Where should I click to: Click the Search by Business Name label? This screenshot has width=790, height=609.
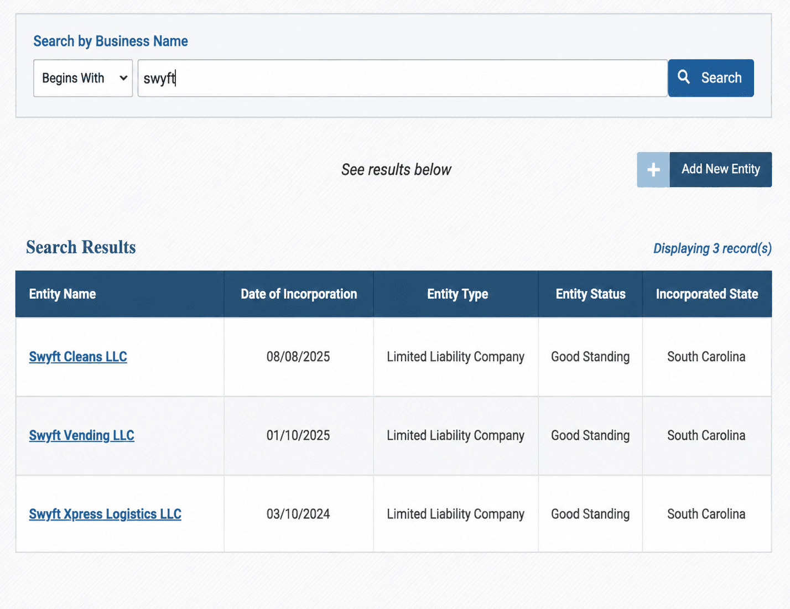tap(111, 41)
